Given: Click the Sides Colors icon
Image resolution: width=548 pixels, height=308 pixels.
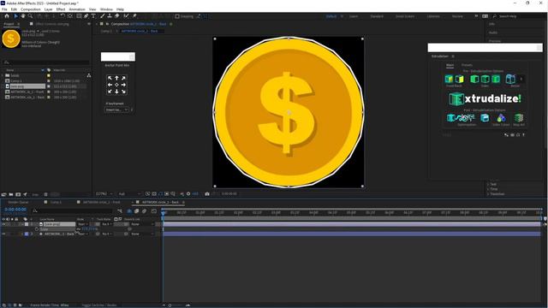Looking at the screenshot, I should 501,118.
